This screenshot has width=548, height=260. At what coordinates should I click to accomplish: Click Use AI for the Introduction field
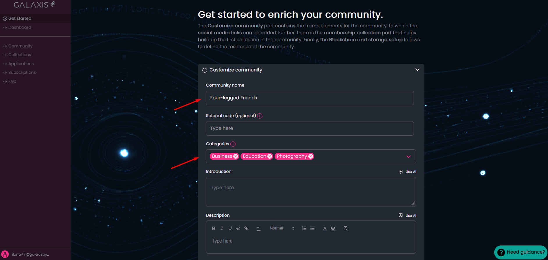pos(408,172)
